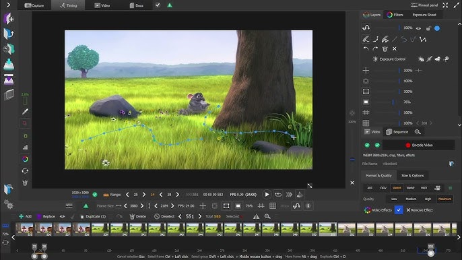Select the OGV format option
The height and width of the screenshot is (260, 462).
[x=383, y=188]
